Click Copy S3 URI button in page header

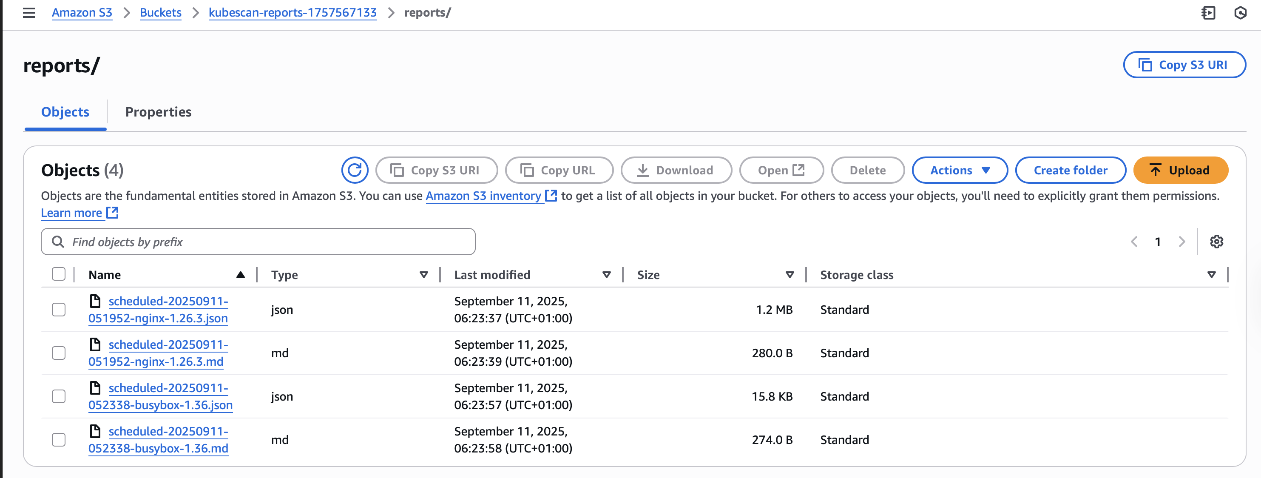1184,65
